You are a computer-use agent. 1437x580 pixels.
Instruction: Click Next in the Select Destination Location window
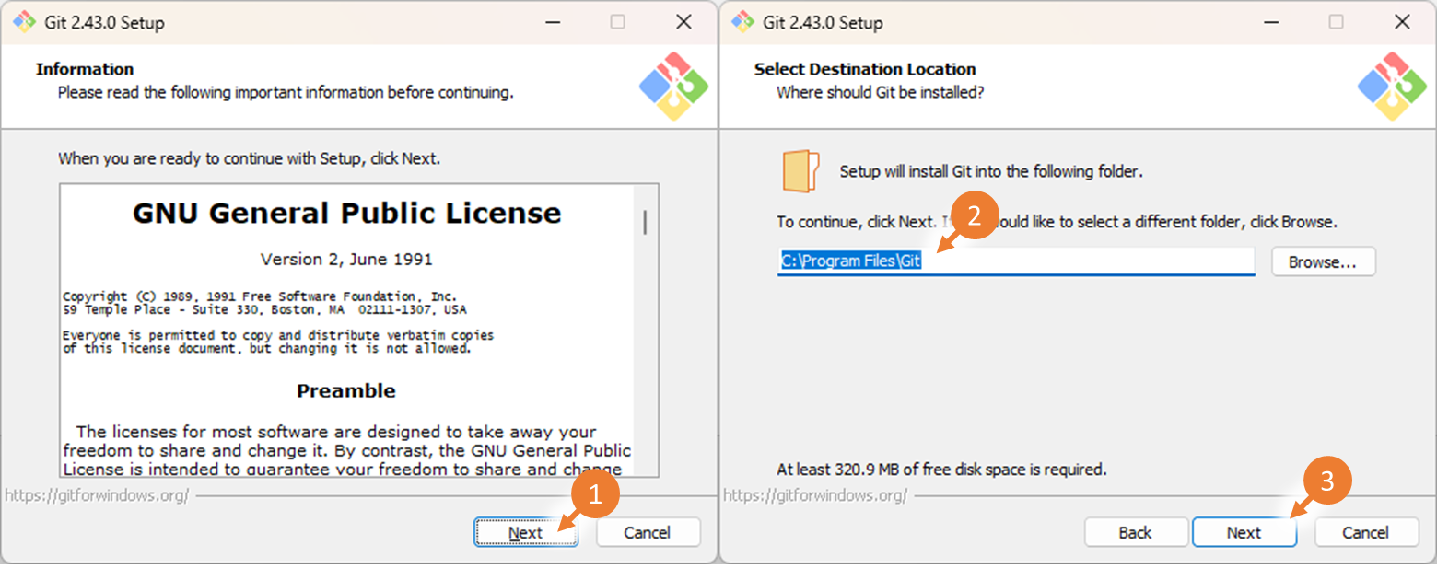(1244, 532)
